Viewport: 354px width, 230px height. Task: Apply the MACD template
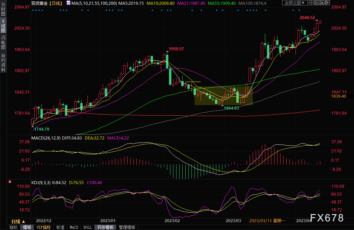(74, 227)
